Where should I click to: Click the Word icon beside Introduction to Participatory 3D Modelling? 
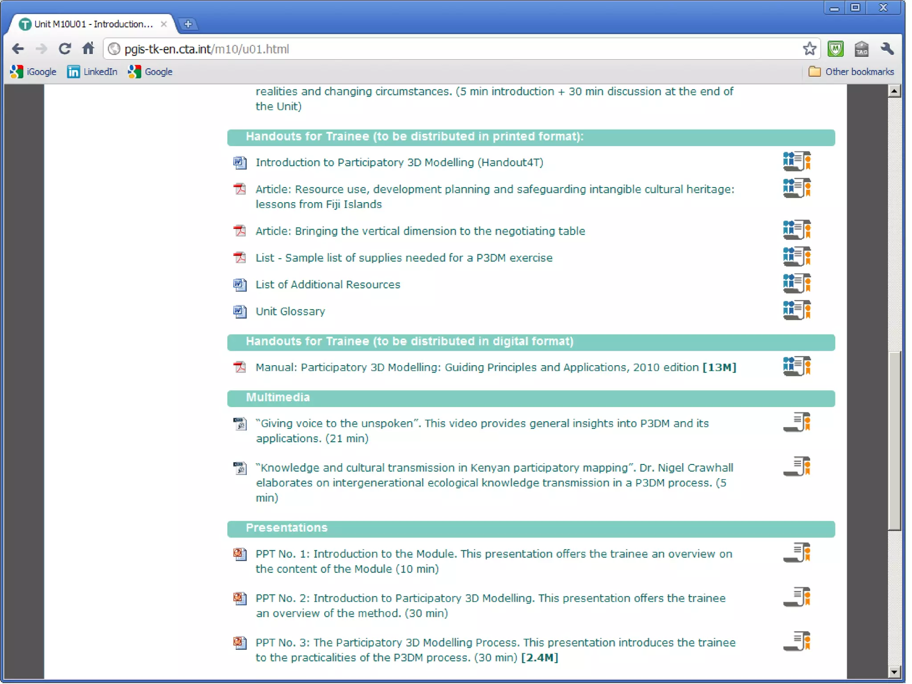point(240,163)
